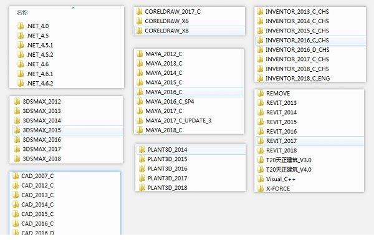Click the folder icon beside REVIT_2015

pos(261,122)
